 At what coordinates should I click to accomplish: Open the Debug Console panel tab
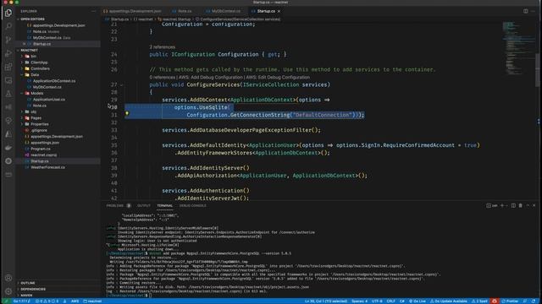[192, 206]
